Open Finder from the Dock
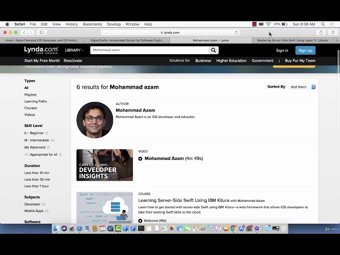Viewport: 340px width, 255px height. click(56, 228)
